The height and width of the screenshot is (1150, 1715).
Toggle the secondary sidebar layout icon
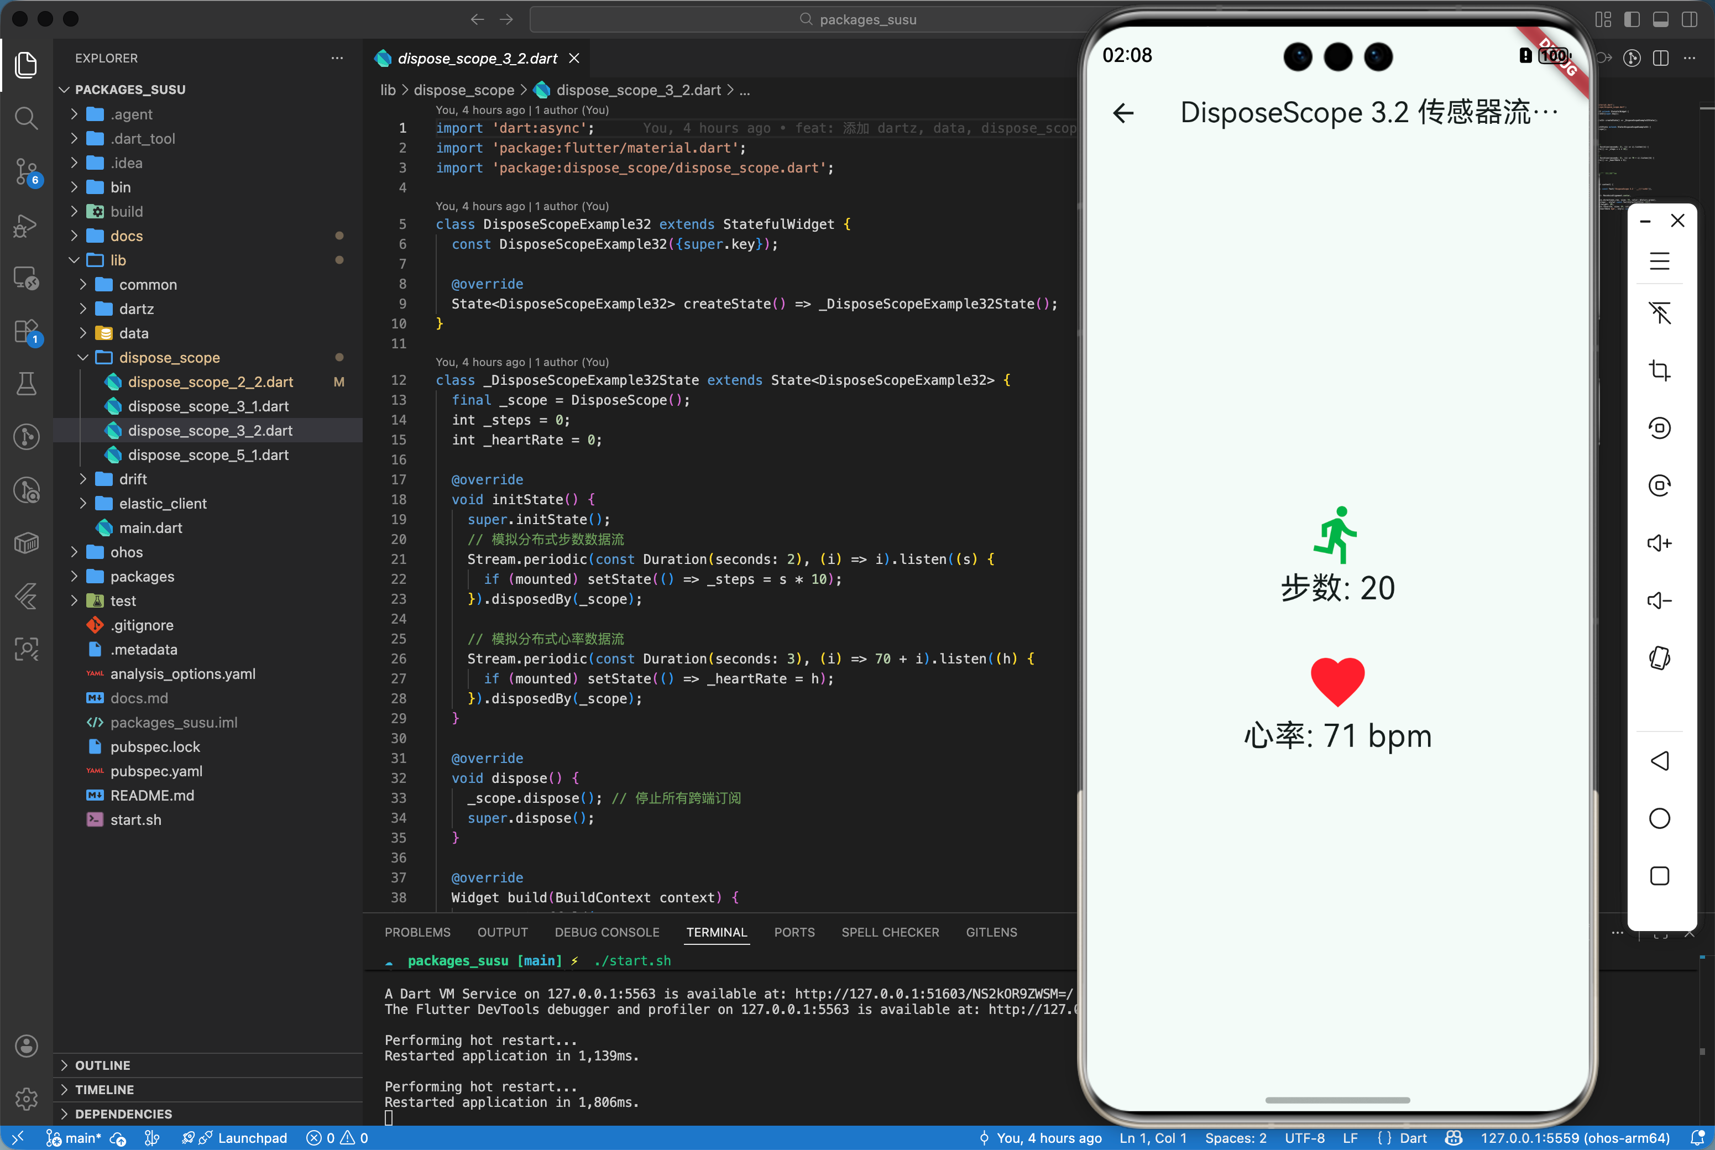click(1690, 20)
